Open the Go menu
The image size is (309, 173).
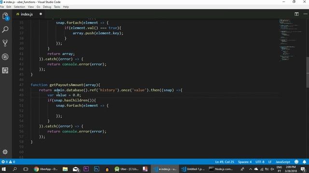(x=38, y=7)
